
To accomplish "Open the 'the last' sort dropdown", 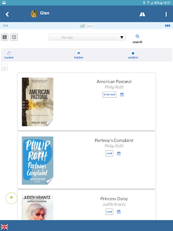I will (87, 37).
